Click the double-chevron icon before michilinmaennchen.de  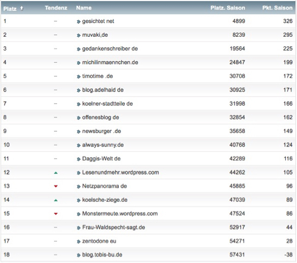tap(78, 63)
